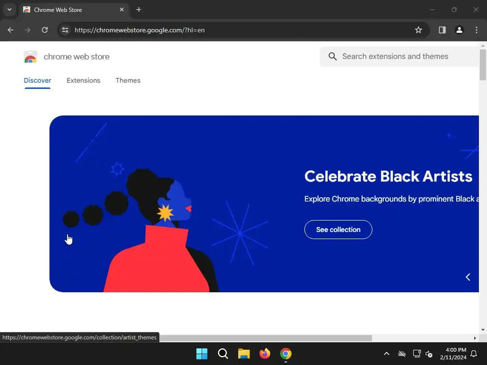Switch to the Themes tab
This screenshot has height=365, width=487.
(x=128, y=81)
